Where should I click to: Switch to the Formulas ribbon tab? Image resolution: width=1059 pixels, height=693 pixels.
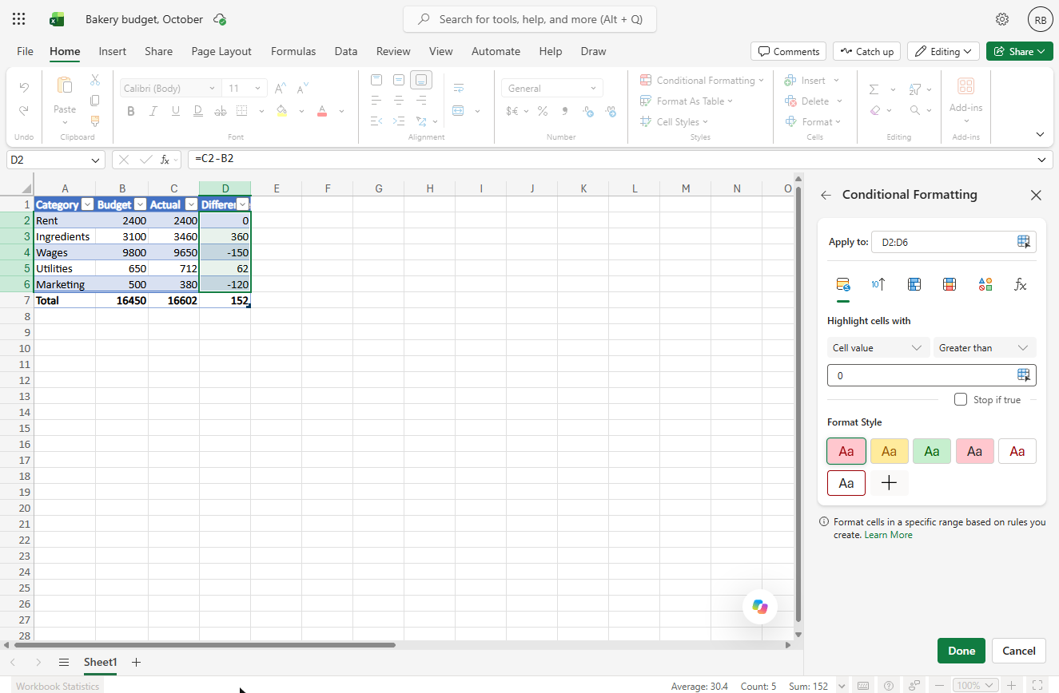(x=293, y=51)
